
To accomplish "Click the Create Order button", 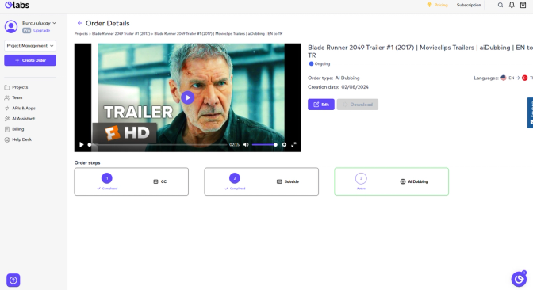I will 30,60.
